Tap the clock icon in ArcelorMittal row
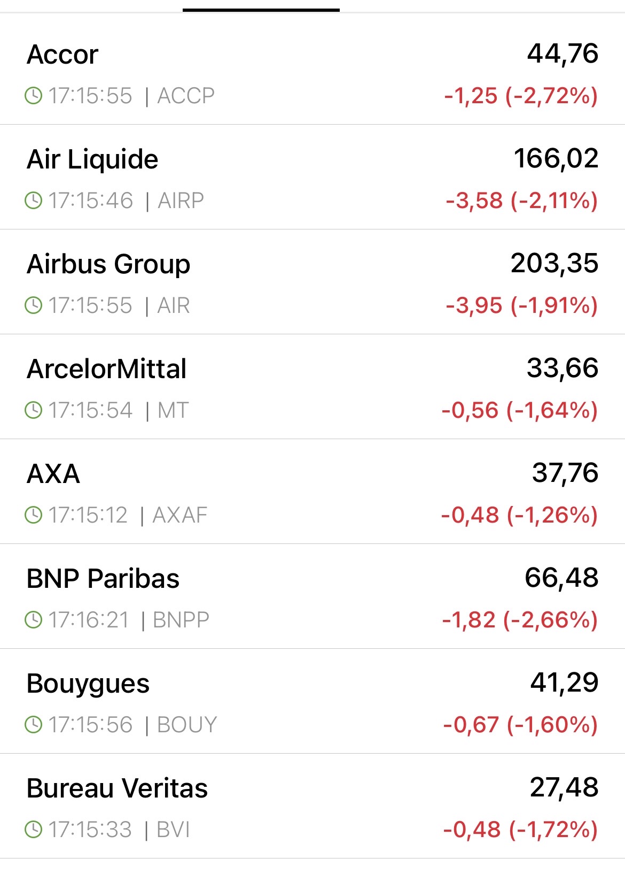The image size is (625, 874). (x=33, y=411)
